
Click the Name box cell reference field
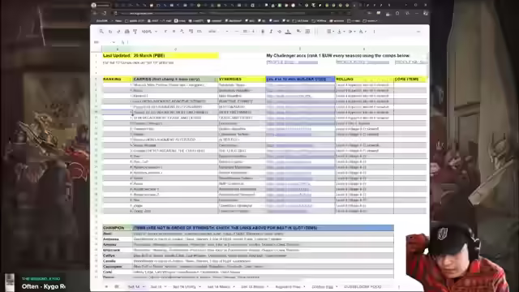[x=105, y=42]
